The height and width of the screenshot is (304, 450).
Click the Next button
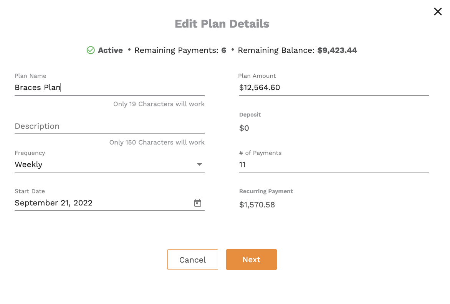tap(251, 259)
